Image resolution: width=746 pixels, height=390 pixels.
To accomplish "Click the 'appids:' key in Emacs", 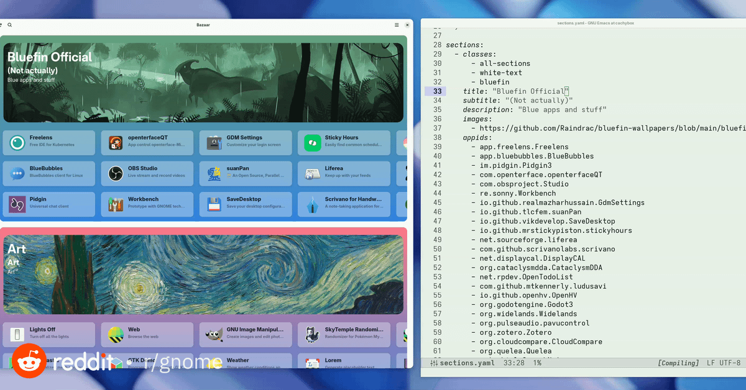I will pos(477,138).
